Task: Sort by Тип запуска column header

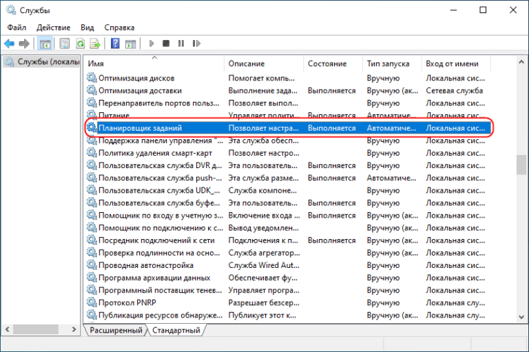Action: 388,63
